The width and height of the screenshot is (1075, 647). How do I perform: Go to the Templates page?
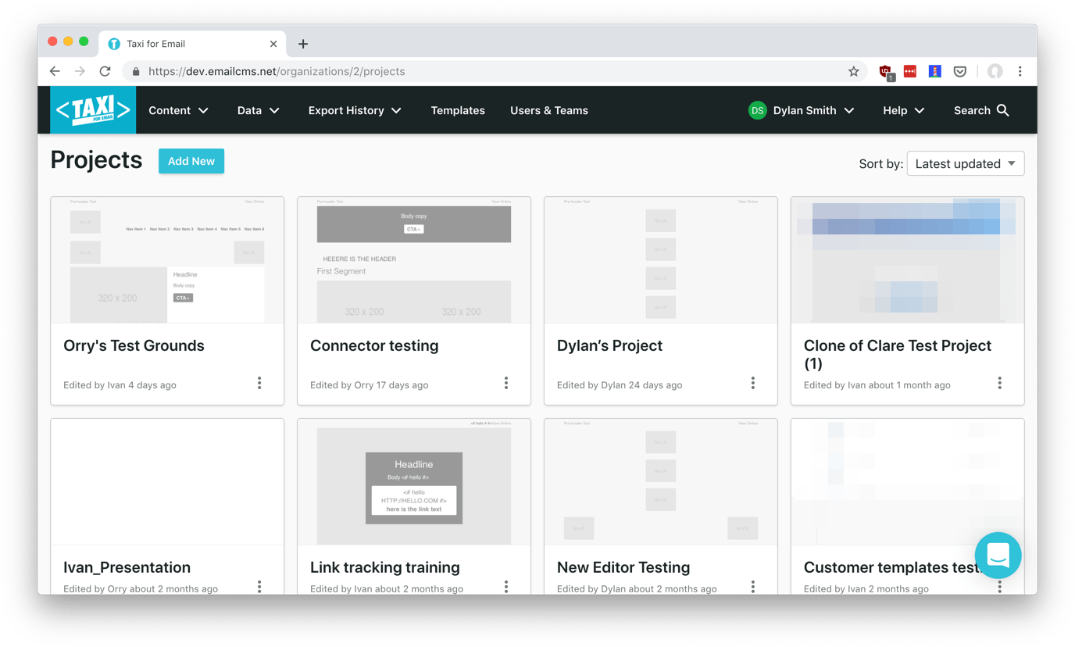point(458,110)
